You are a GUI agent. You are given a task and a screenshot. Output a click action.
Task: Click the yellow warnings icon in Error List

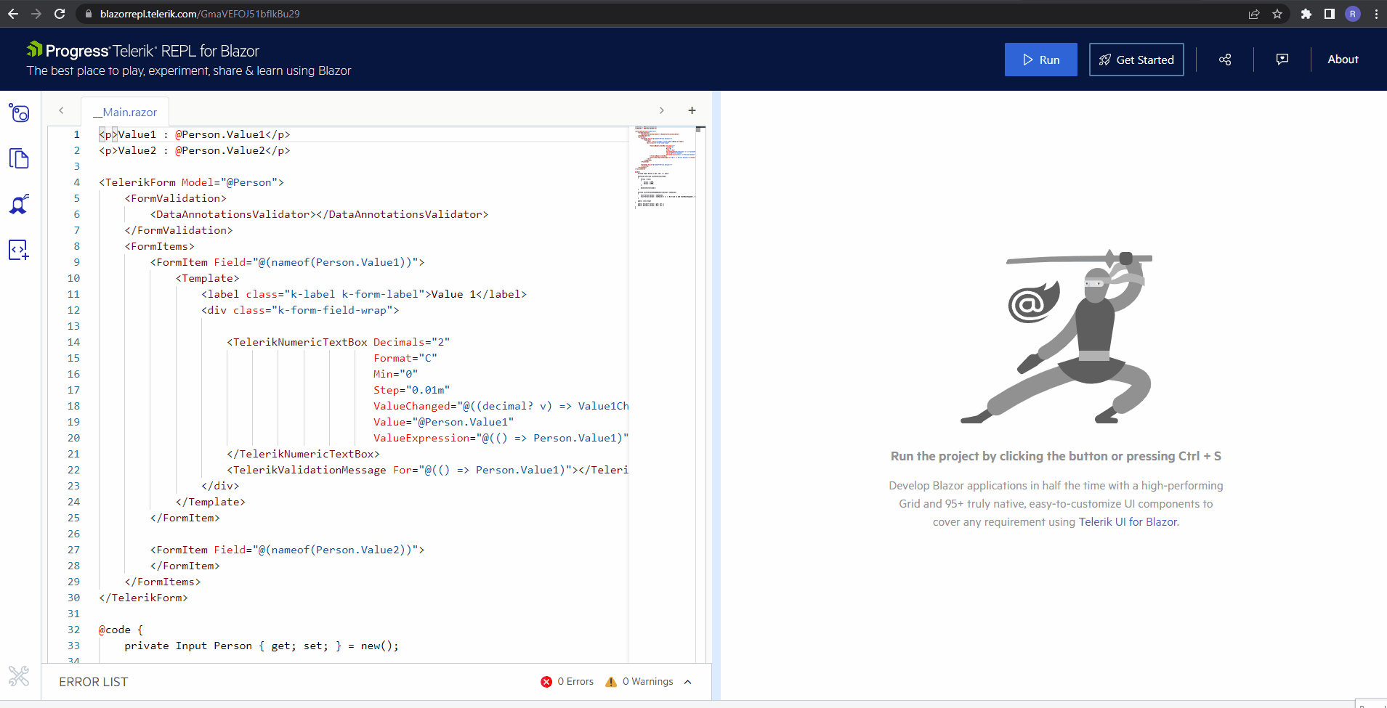click(611, 682)
